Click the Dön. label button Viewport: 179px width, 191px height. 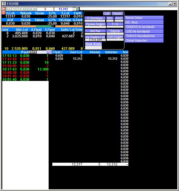click(110, 18)
